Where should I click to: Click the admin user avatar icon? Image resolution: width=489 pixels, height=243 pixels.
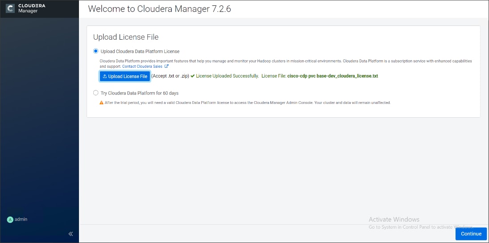(10, 219)
